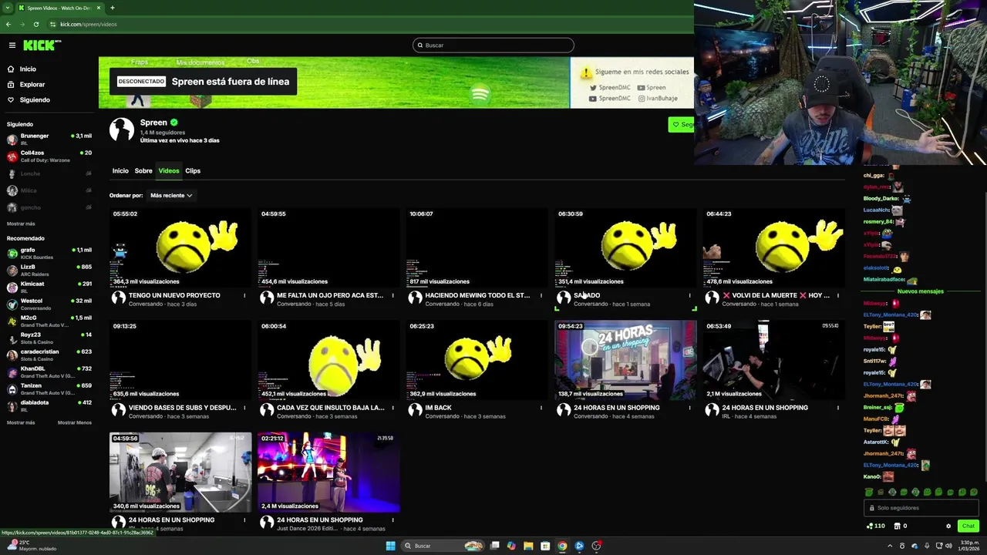This screenshot has width=987, height=555.
Task: Select the Videos channel tab
Action: point(169,171)
